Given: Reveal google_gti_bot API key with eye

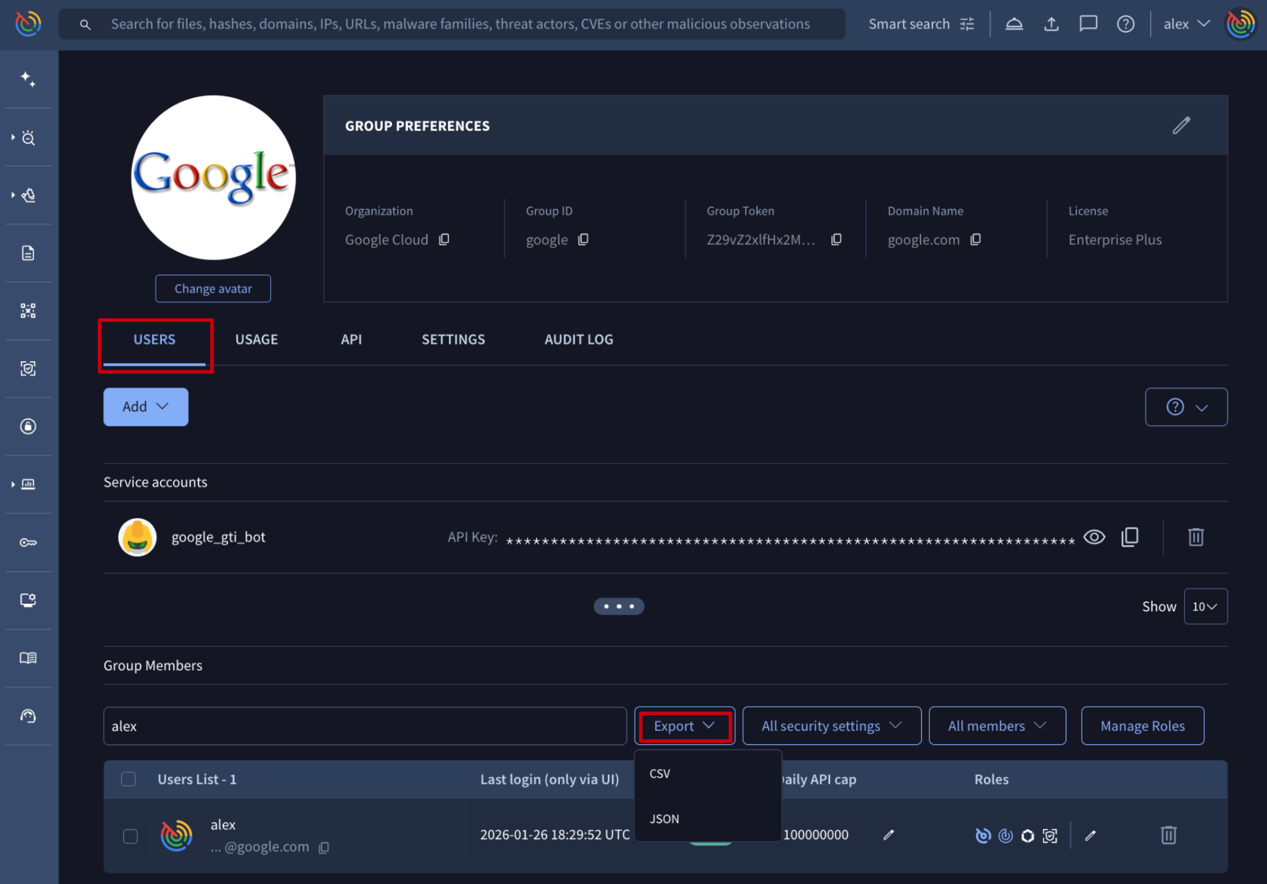Looking at the screenshot, I should [x=1094, y=537].
